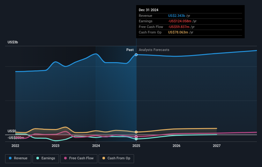Image resolution: width=262 pixels, height=167 pixels.
Task: Click the -US$124.058m earnings value
Action: click(180, 21)
